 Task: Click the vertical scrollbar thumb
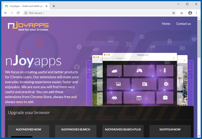click(x=199, y=39)
